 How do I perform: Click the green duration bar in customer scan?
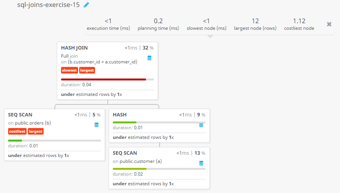(x=129, y=169)
